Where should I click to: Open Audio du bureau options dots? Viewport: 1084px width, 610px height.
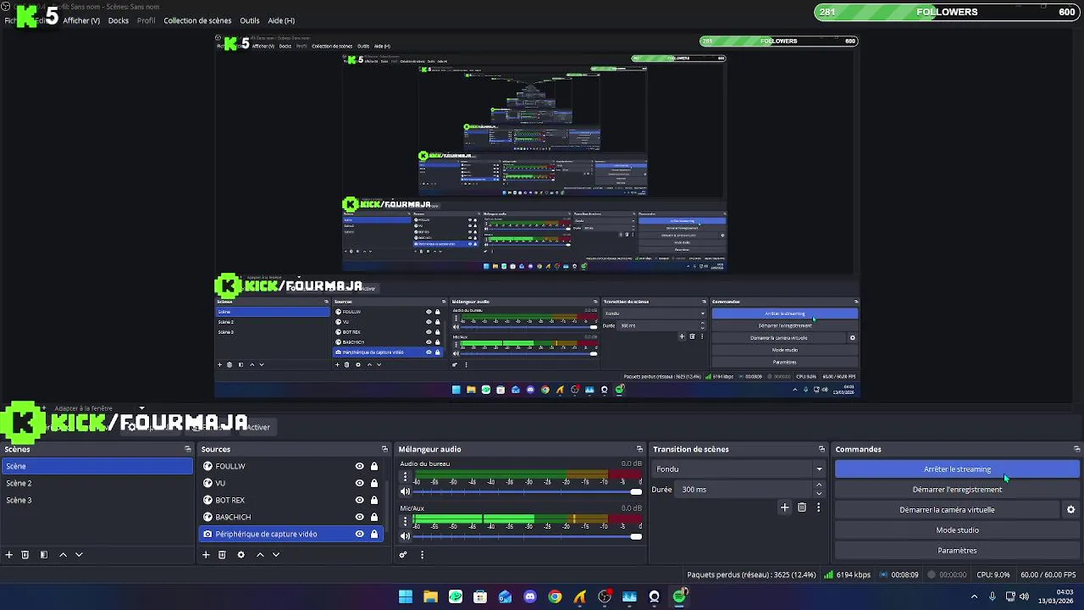(x=405, y=478)
